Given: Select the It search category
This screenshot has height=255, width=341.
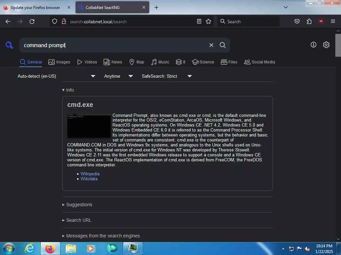Looking at the screenshot, I should pyautogui.click(x=180, y=62).
